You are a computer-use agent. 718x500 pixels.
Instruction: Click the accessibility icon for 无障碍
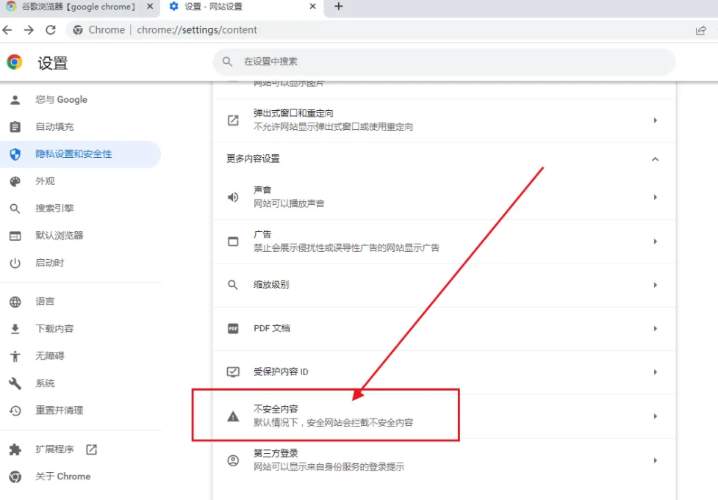pyautogui.click(x=15, y=356)
